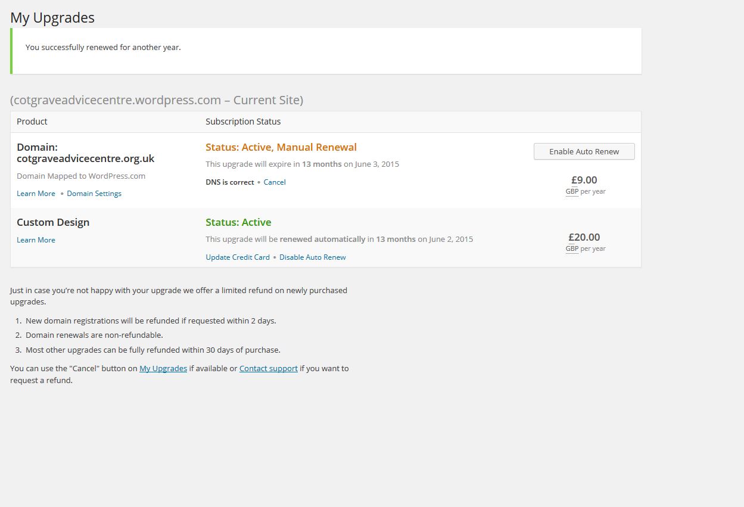Viewport: 744px width, 507px height.
Task: Click the GBP abbreviation under £9.00
Action: pyautogui.click(x=572, y=192)
